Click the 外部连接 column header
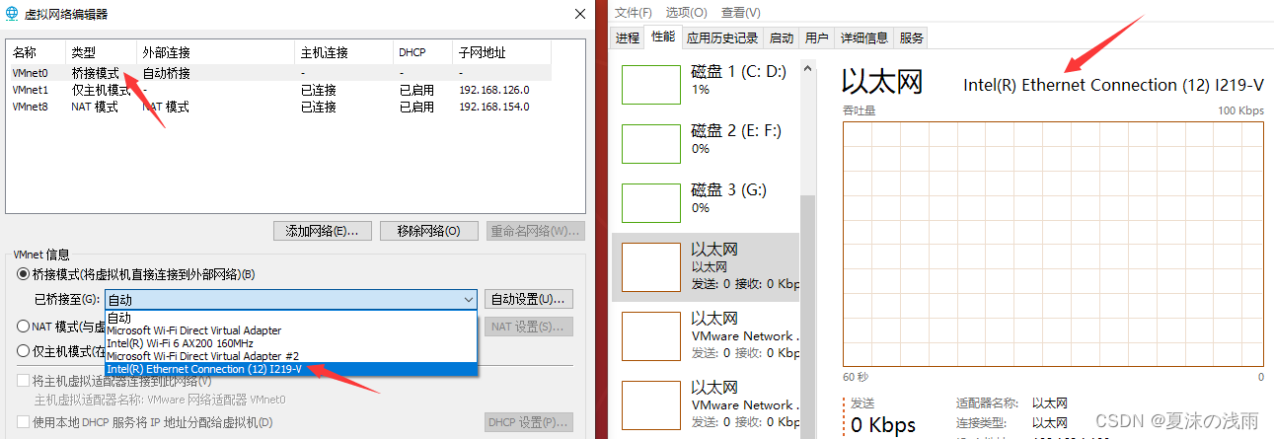1274x439 pixels. point(216,52)
